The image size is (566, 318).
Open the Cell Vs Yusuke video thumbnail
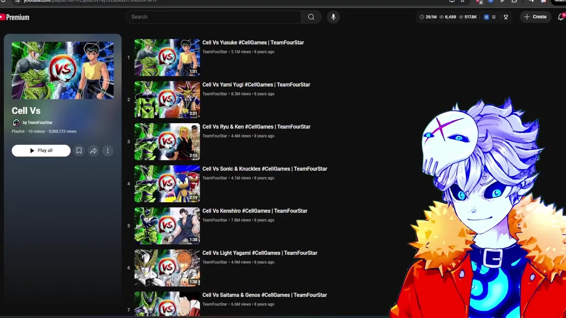click(167, 57)
